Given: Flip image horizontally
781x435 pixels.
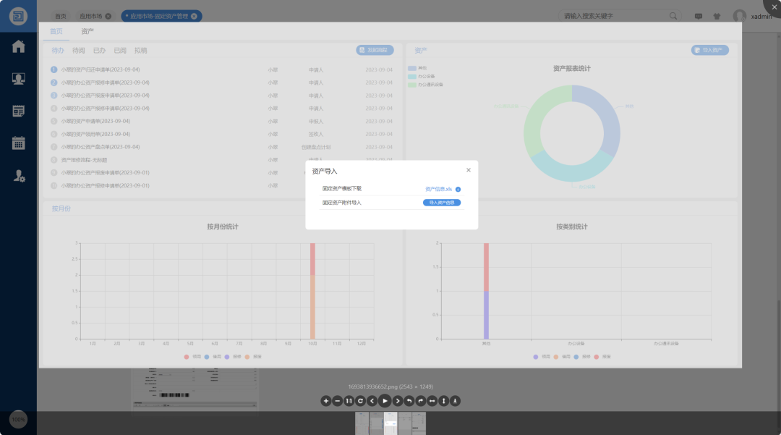Looking at the screenshot, I should point(432,400).
